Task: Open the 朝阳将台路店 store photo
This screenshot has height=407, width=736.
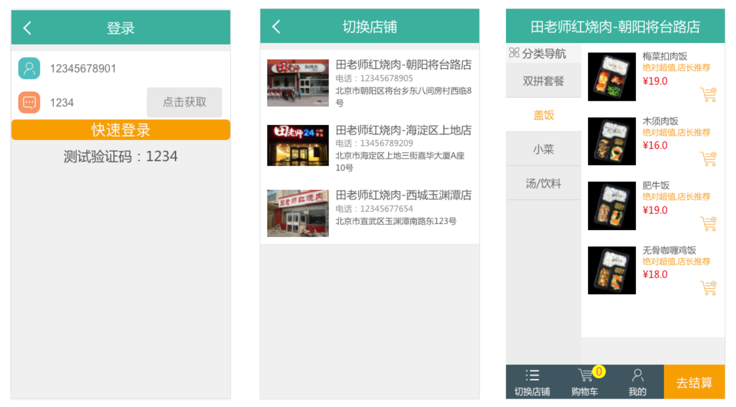Action: coord(298,83)
